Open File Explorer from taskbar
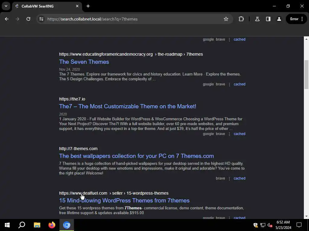309x231 pixels. [x=37, y=225]
